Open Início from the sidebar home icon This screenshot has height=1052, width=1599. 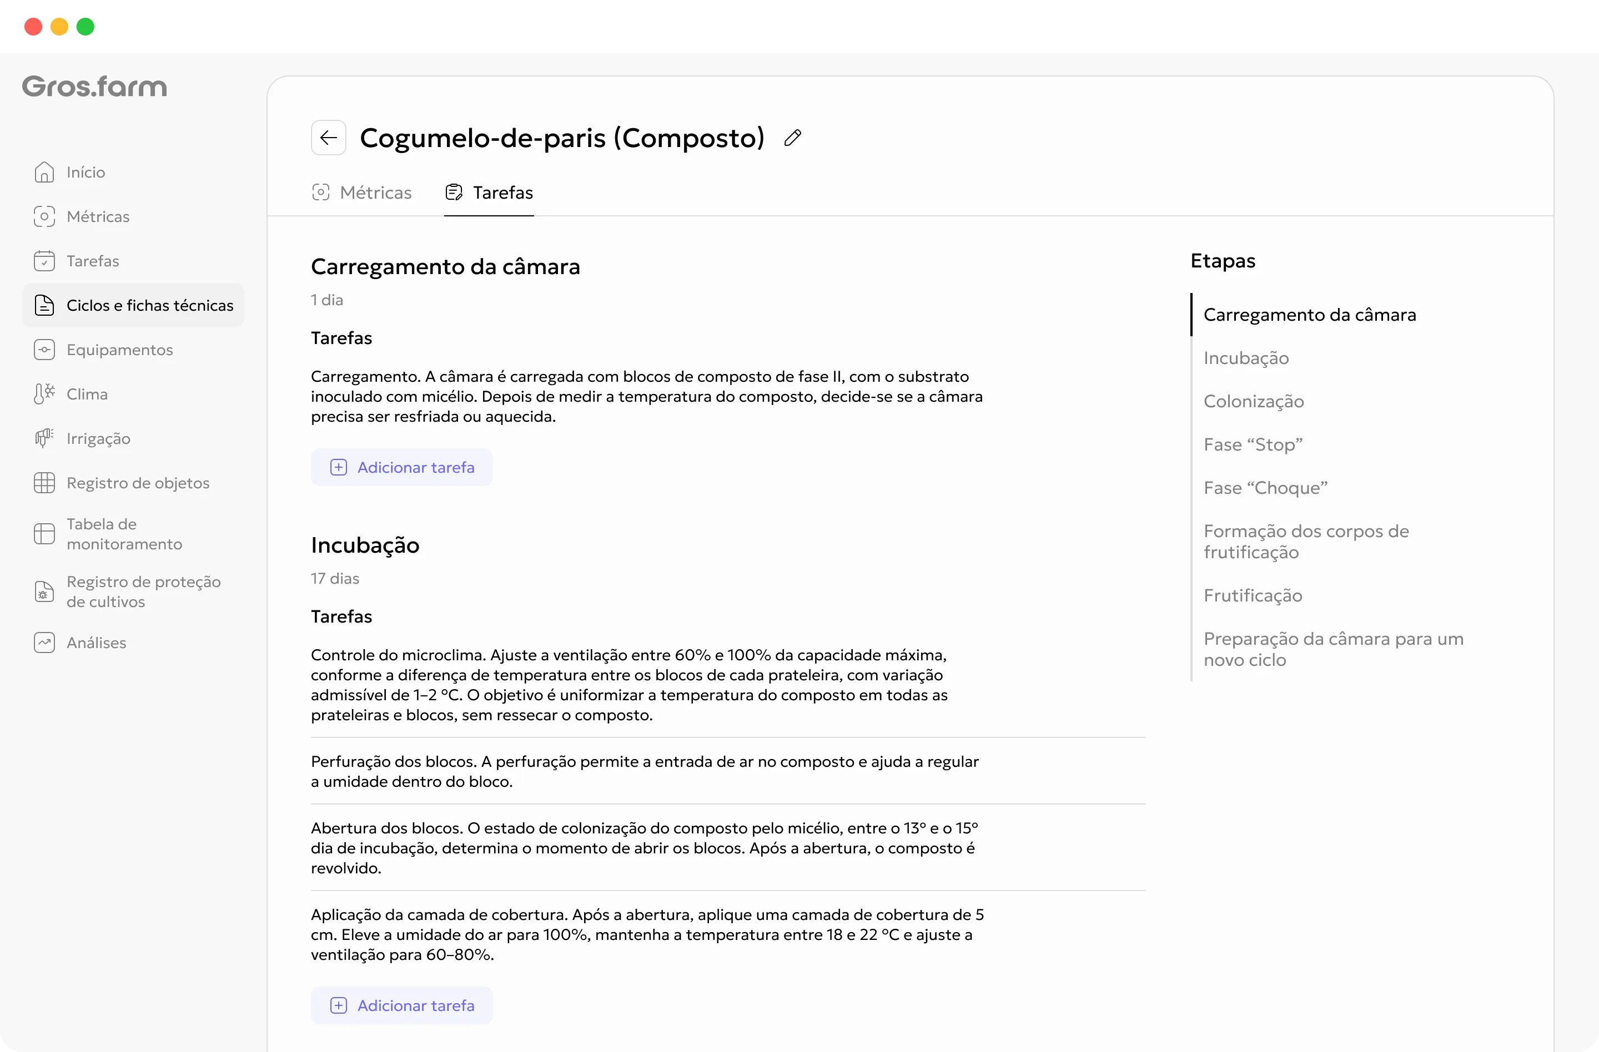(x=44, y=172)
